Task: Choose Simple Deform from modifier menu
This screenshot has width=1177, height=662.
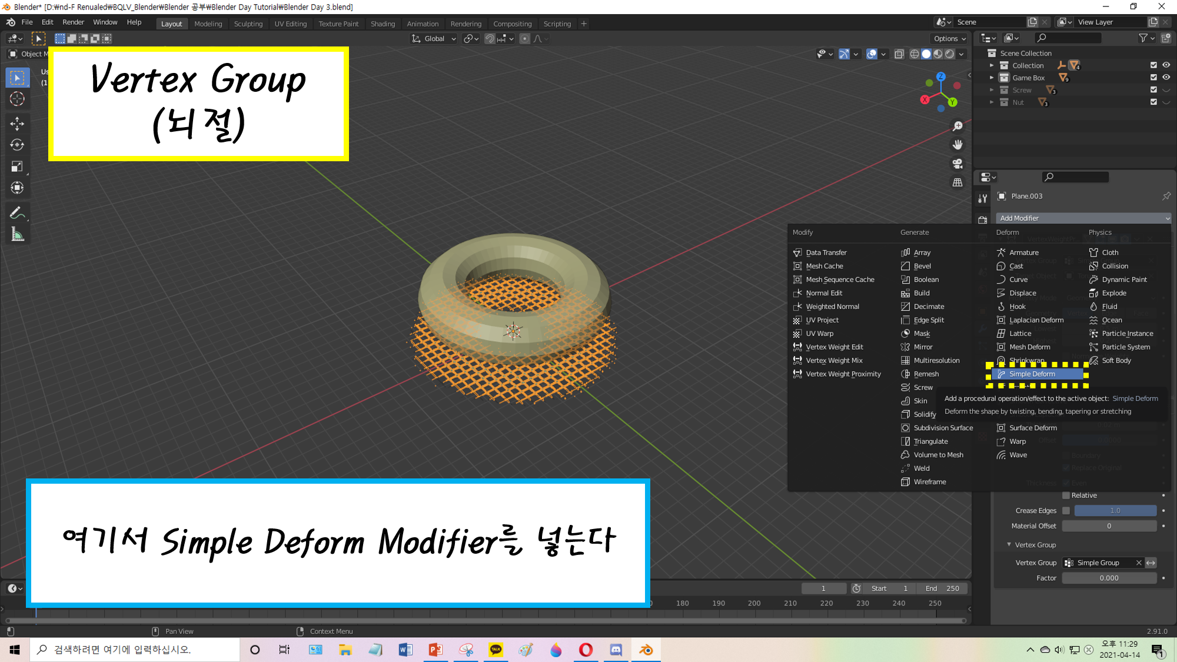Action: [1032, 374]
